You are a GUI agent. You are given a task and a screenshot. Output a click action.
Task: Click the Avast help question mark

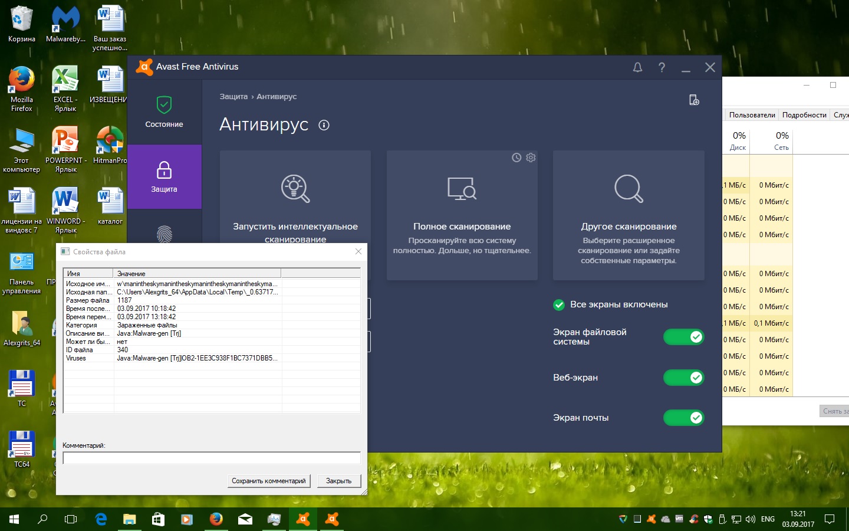click(662, 67)
